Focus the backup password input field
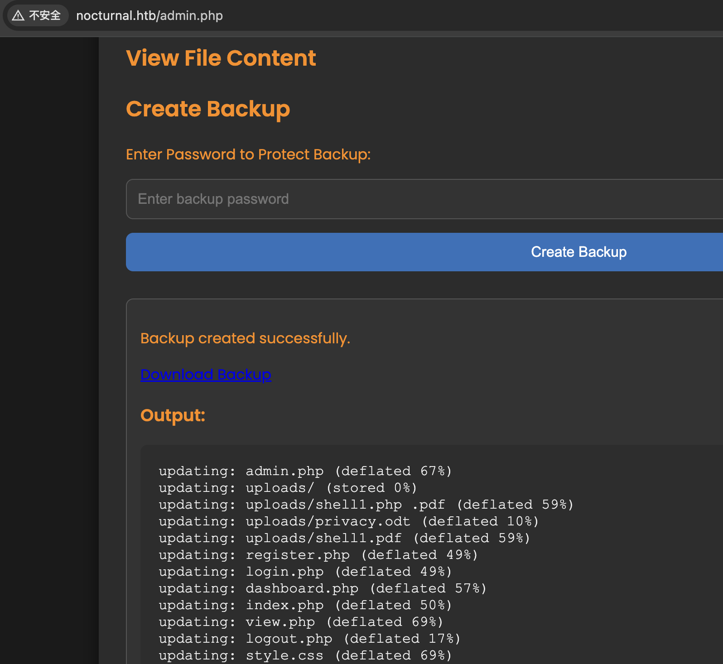723x664 pixels. point(424,199)
